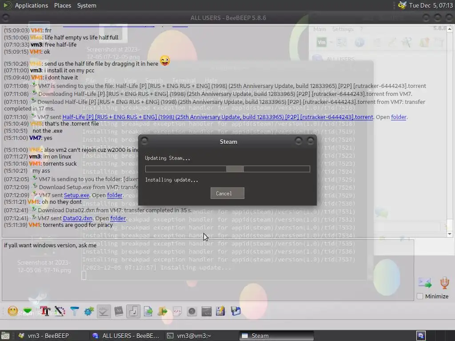Click the BeeBEEP chat window left title button
The image size is (455, 341).
click(5, 18)
